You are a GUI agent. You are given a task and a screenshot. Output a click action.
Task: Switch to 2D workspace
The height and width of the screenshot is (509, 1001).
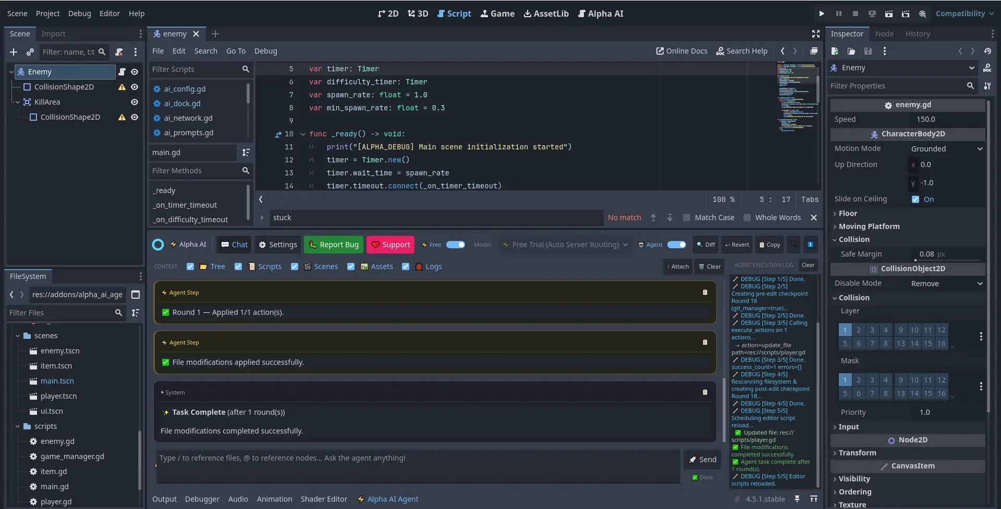(x=388, y=14)
